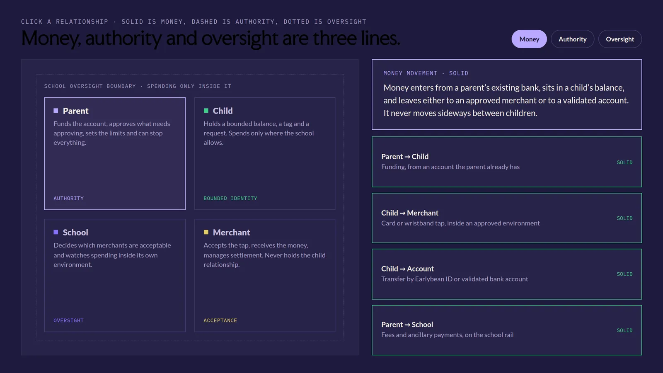Screen dimensions: 663x373
Task: Switch to the Oversight tab
Action: pyautogui.click(x=620, y=39)
